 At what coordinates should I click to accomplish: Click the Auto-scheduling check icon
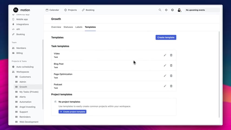pyautogui.click(x=13, y=67)
